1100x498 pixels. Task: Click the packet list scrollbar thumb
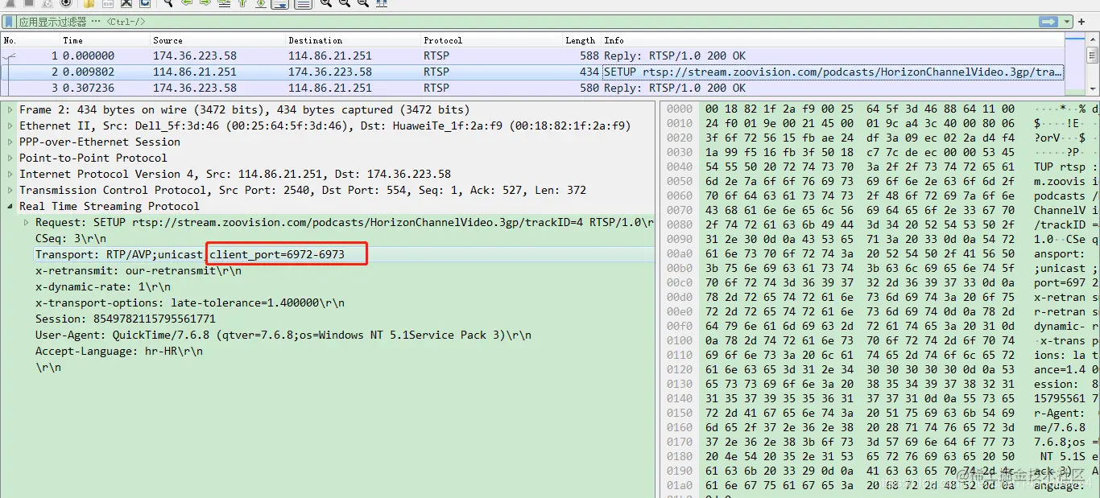click(x=1092, y=55)
